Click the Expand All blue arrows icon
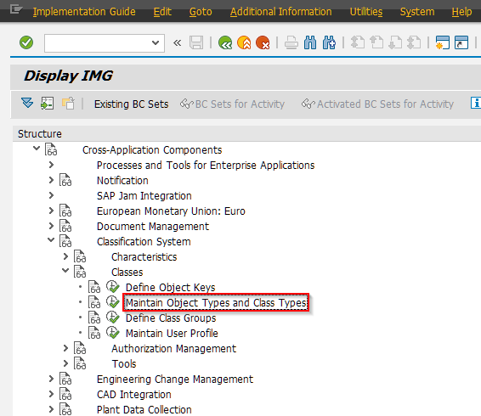The image size is (481, 416). point(27,103)
